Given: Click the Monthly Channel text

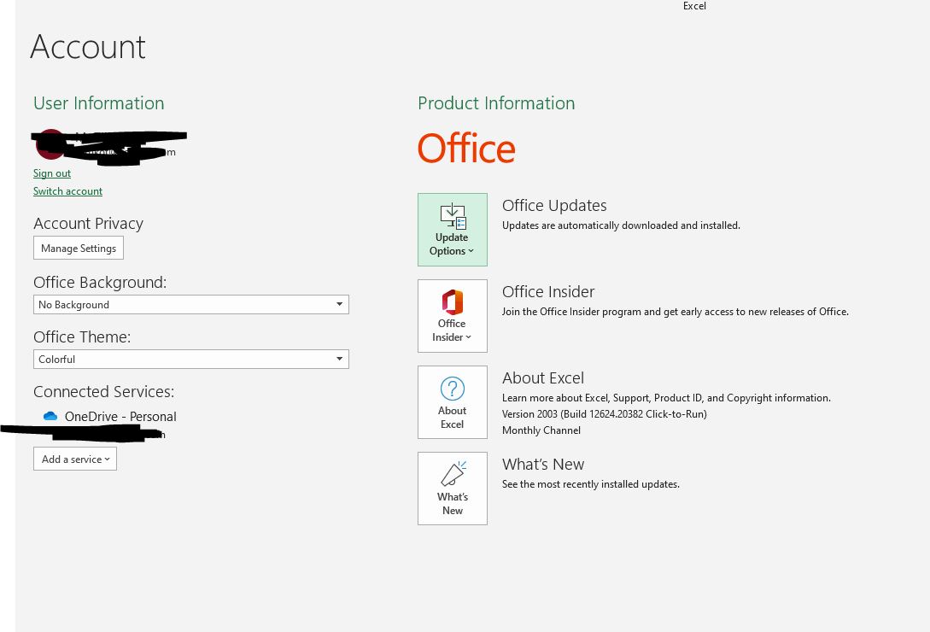Looking at the screenshot, I should (541, 430).
